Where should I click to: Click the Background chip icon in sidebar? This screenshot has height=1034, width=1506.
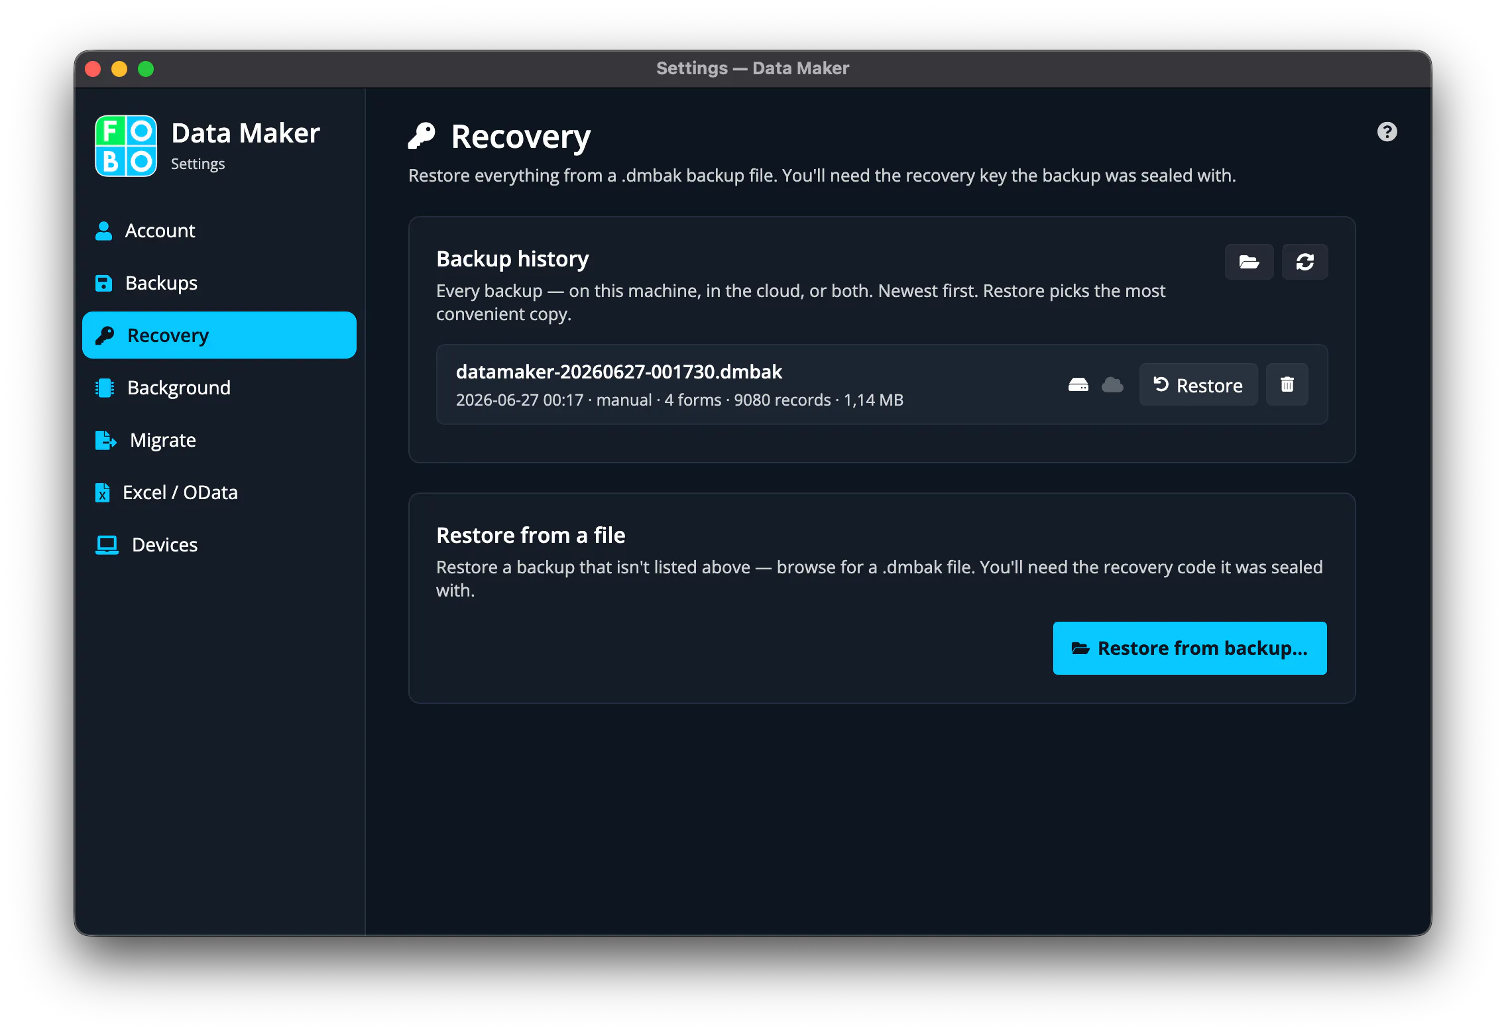tap(105, 388)
